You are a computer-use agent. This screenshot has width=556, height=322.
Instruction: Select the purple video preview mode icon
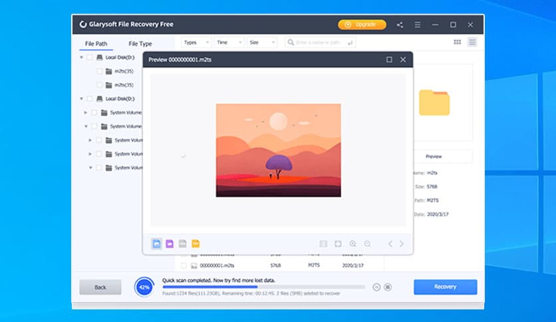(170, 243)
